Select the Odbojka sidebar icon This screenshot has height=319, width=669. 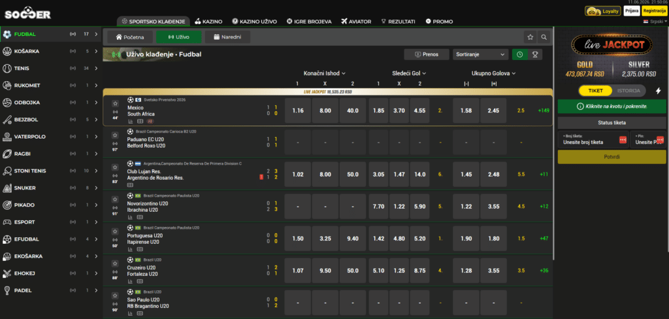click(x=7, y=103)
